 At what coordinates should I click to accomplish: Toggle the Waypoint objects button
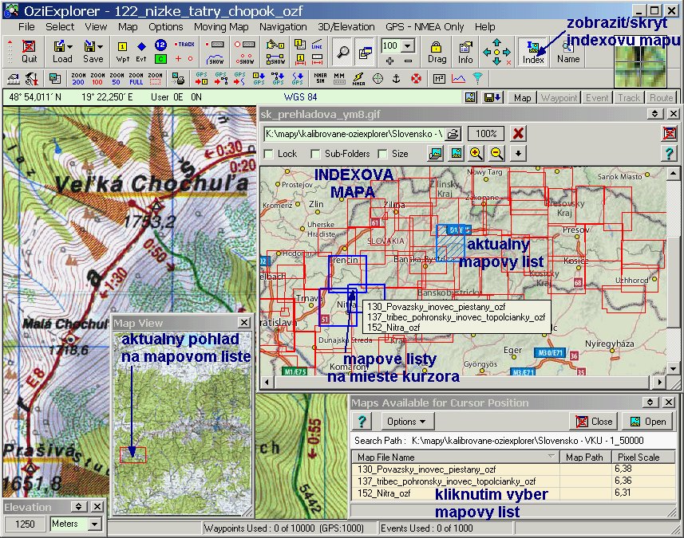(559, 97)
